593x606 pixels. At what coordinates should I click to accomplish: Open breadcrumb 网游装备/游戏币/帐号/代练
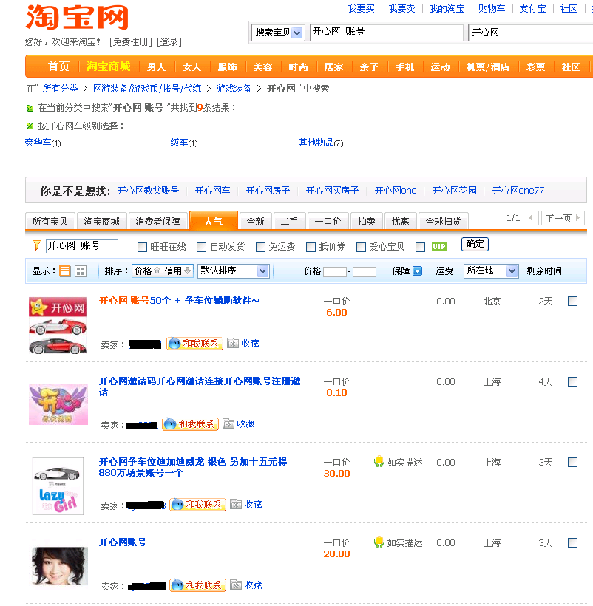[x=147, y=89]
